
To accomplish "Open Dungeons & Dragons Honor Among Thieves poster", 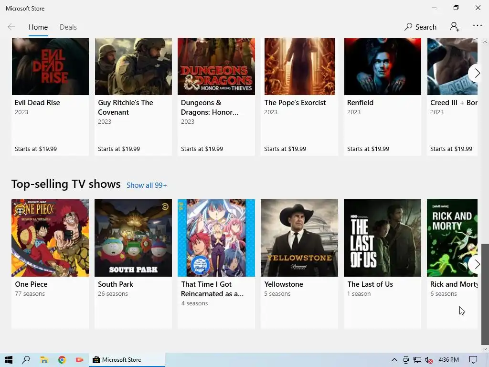I will pos(216,66).
